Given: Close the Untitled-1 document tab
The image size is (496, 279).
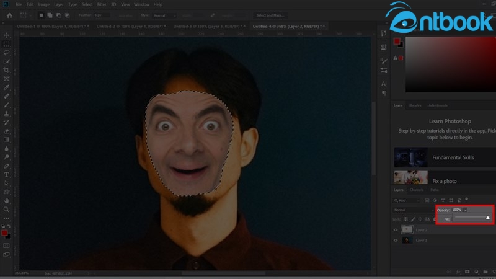Looking at the screenshot, I should pos(88,26).
